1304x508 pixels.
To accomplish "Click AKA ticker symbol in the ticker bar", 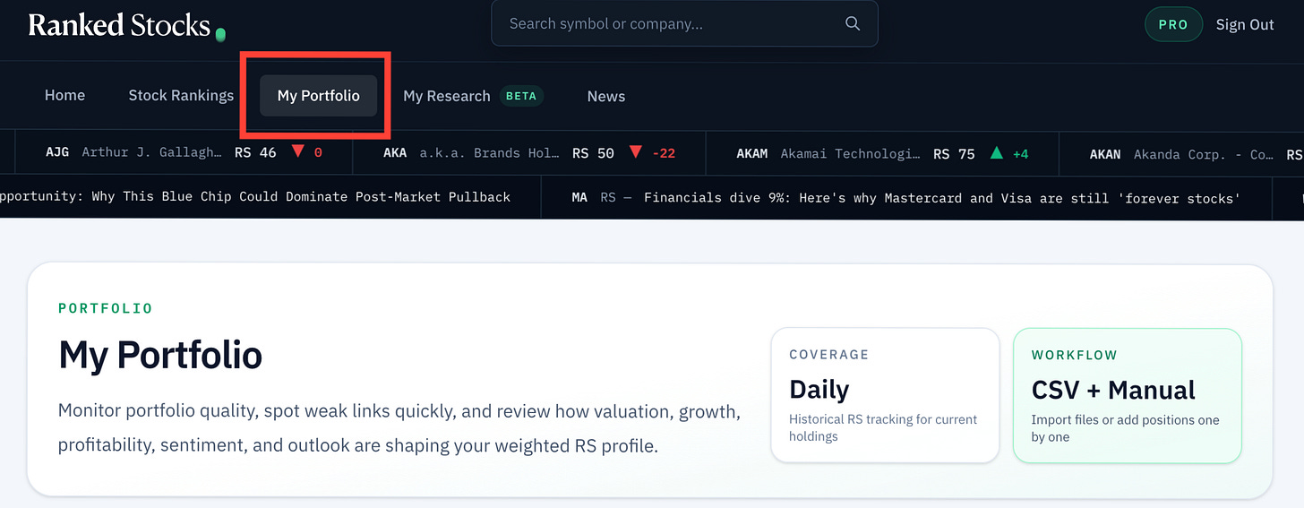I will (395, 153).
